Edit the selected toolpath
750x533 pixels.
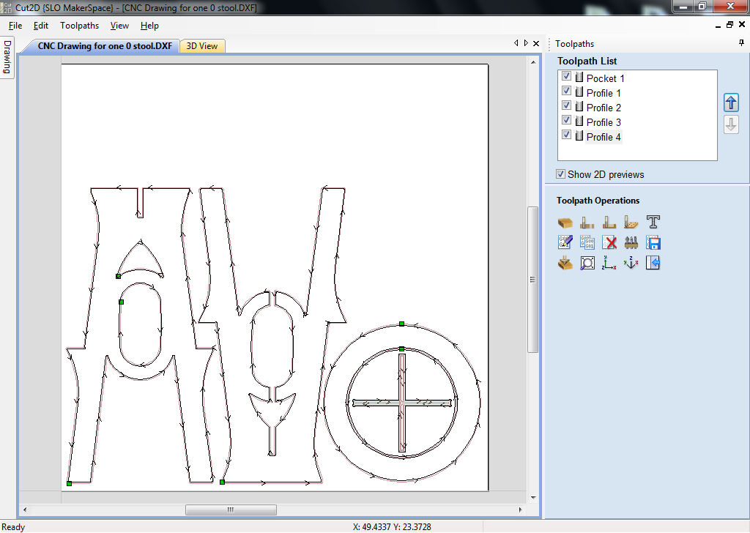pos(565,242)
